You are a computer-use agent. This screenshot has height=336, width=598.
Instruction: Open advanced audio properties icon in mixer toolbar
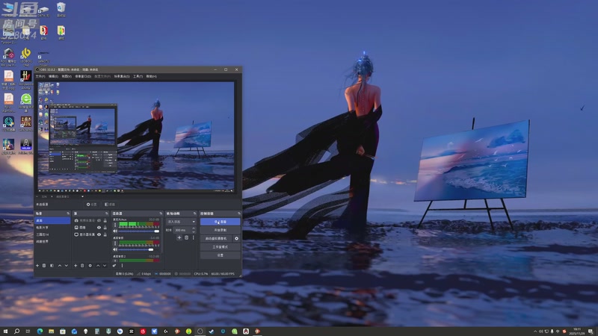click(x=114, y=266)
